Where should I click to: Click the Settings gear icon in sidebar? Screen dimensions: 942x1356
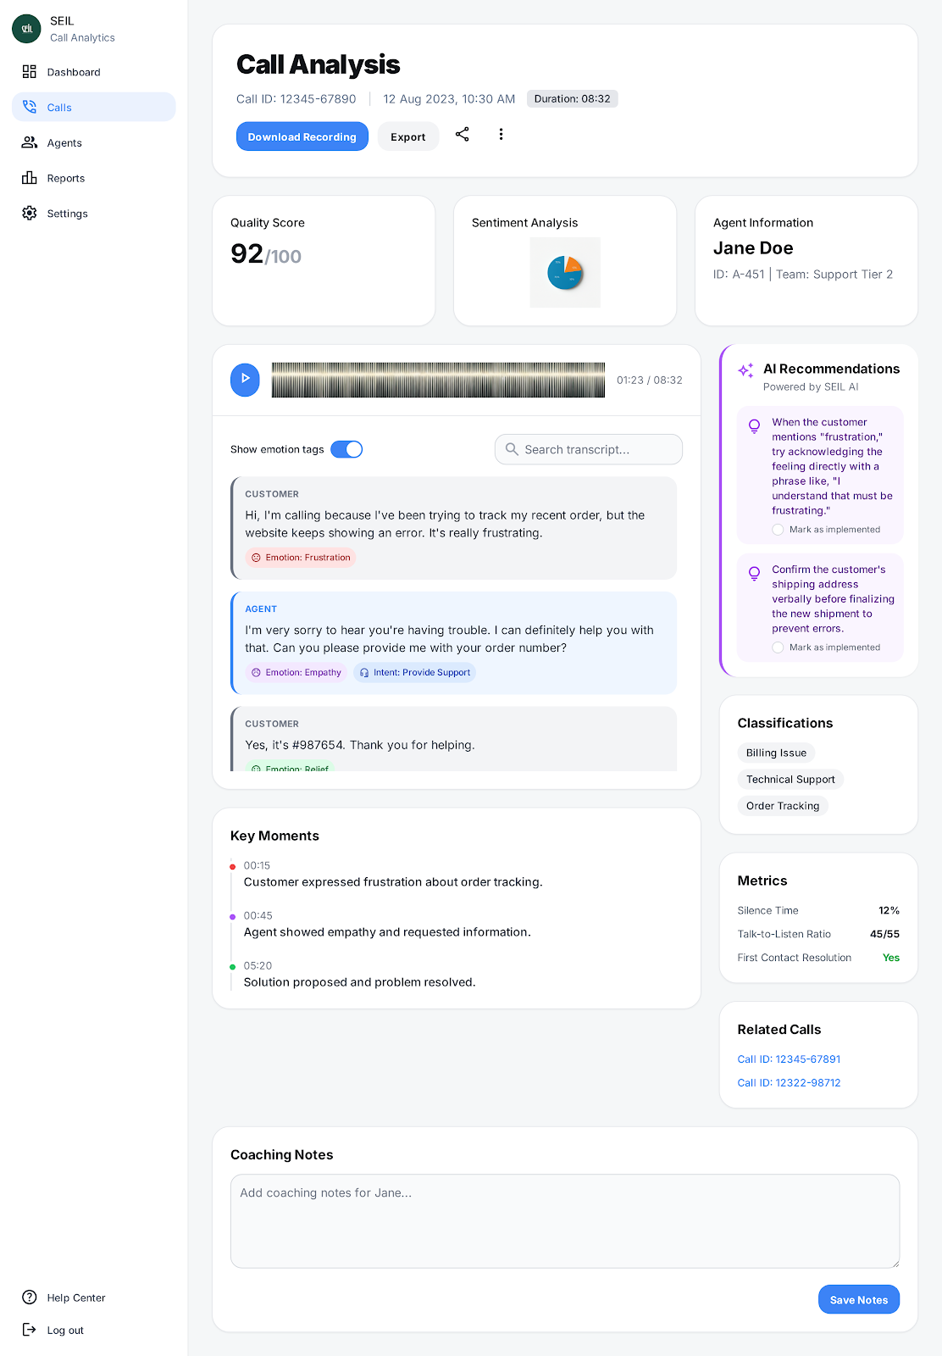[30, 214]
